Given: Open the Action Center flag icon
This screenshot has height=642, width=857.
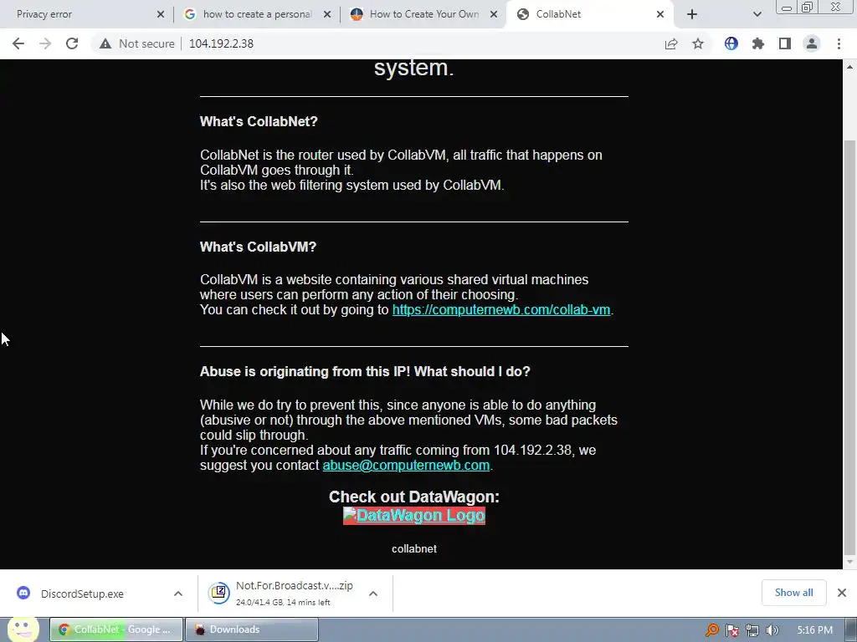Looking at the screenshot, I should click(732, 630).
